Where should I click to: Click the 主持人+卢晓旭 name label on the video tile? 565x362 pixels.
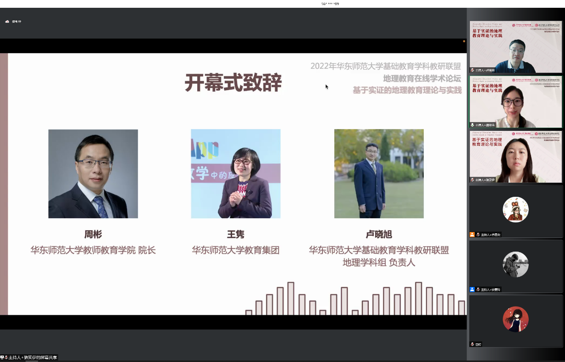pyautogui.click(x=485, y=70)
